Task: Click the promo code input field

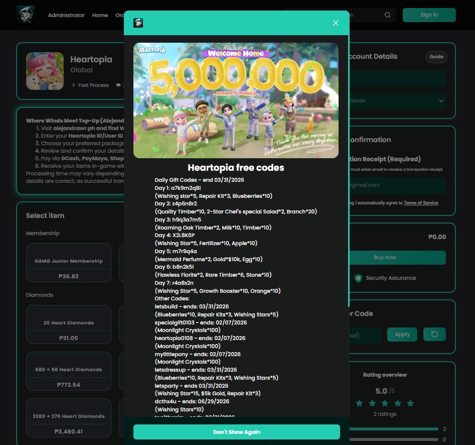Action: 365,335
